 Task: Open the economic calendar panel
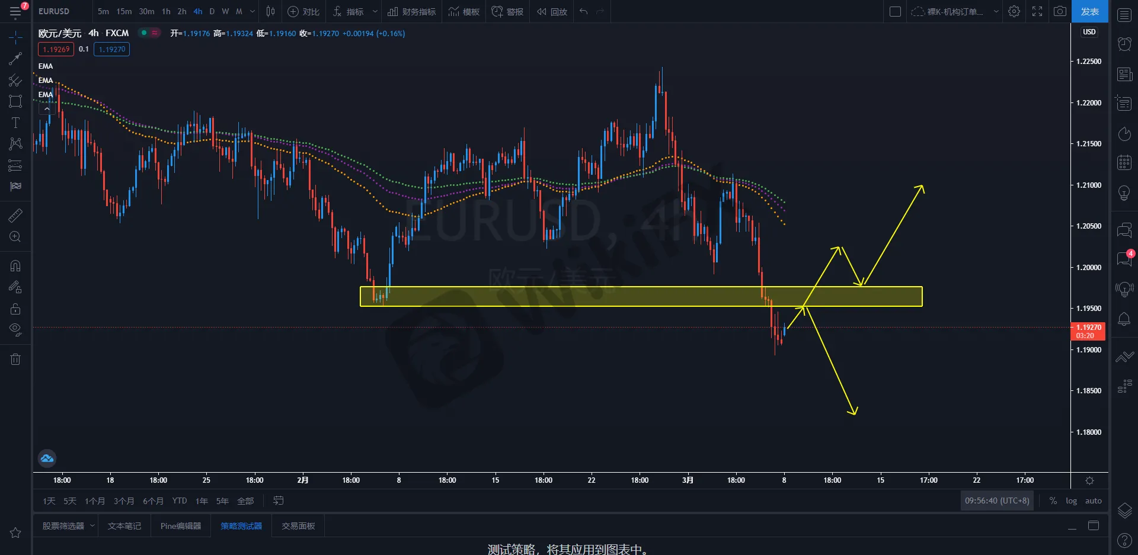1124,163
